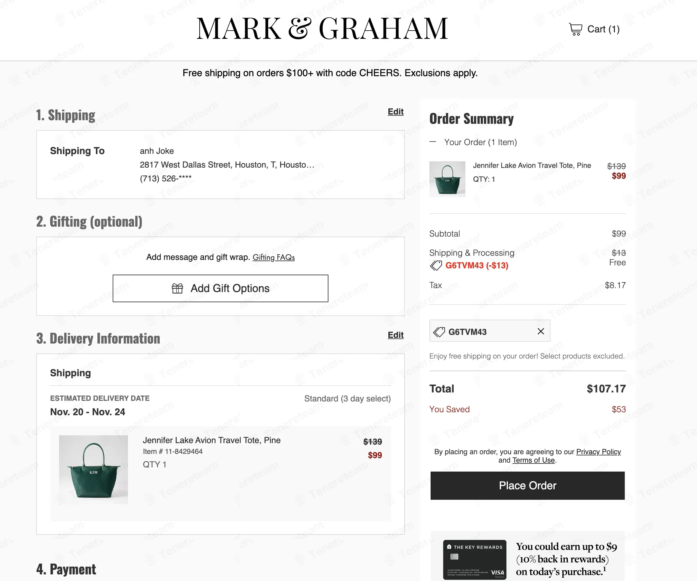Open the Gifting FAQs link
The image size is (697, 581).
[x=274, y=257]
